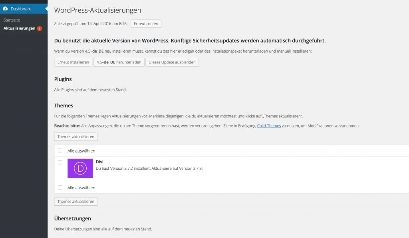The height and width of the screenshot is (238, 409).
Task: Click the bold 'Divi' theme name
Action: [99, 162]
